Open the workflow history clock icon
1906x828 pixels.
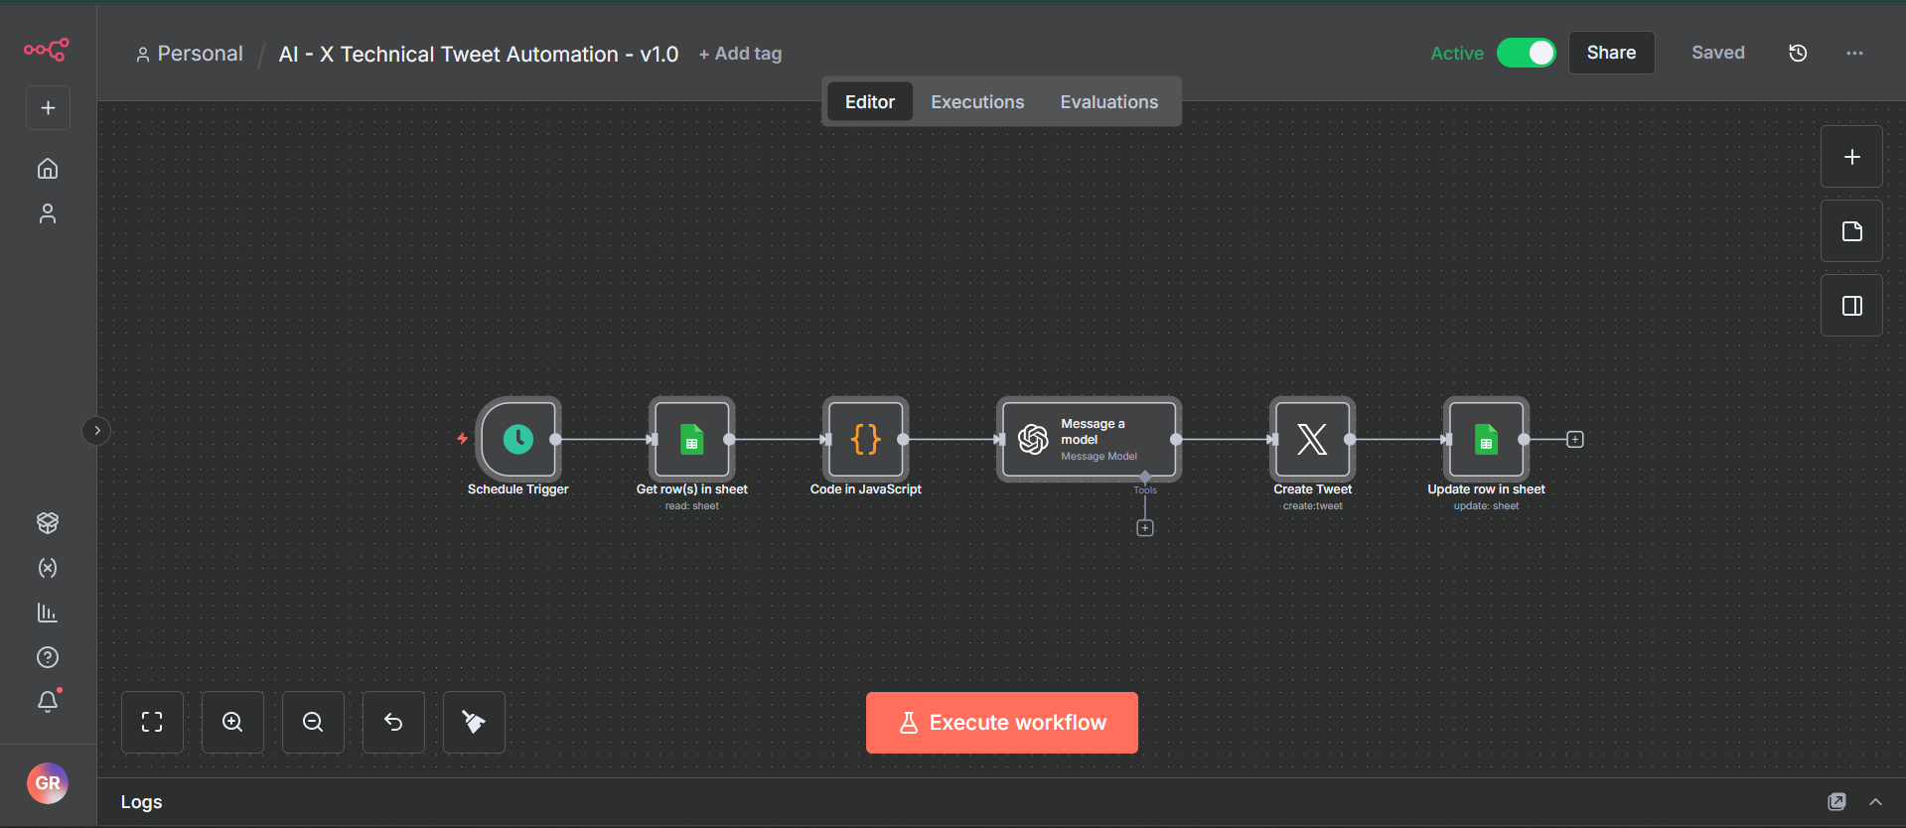[1798, 53]
